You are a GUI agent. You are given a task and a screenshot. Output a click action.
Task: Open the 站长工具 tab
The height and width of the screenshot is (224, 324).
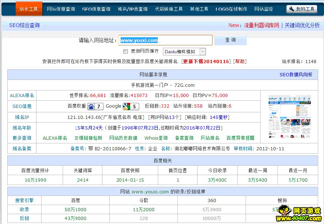click(29, 9)
